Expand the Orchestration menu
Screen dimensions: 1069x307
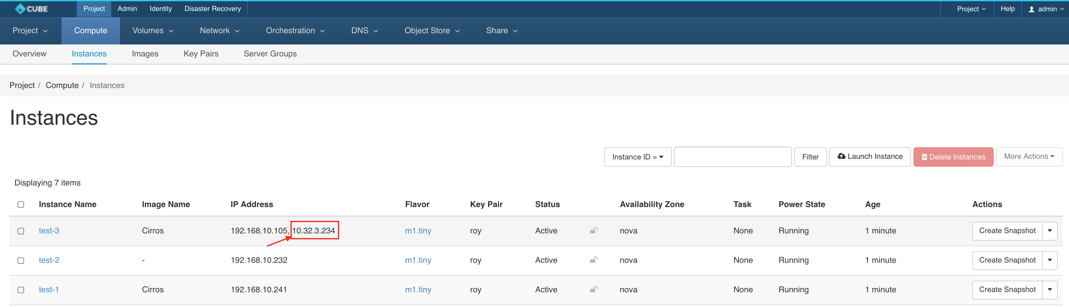coord(295,31)
